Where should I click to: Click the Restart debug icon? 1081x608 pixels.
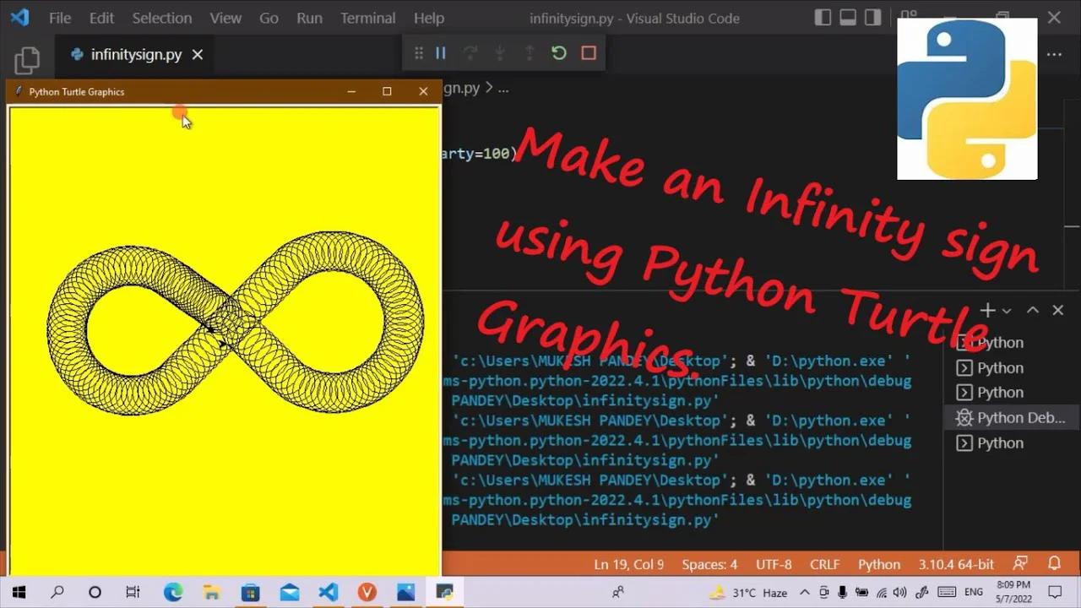[x=558, y=52]
